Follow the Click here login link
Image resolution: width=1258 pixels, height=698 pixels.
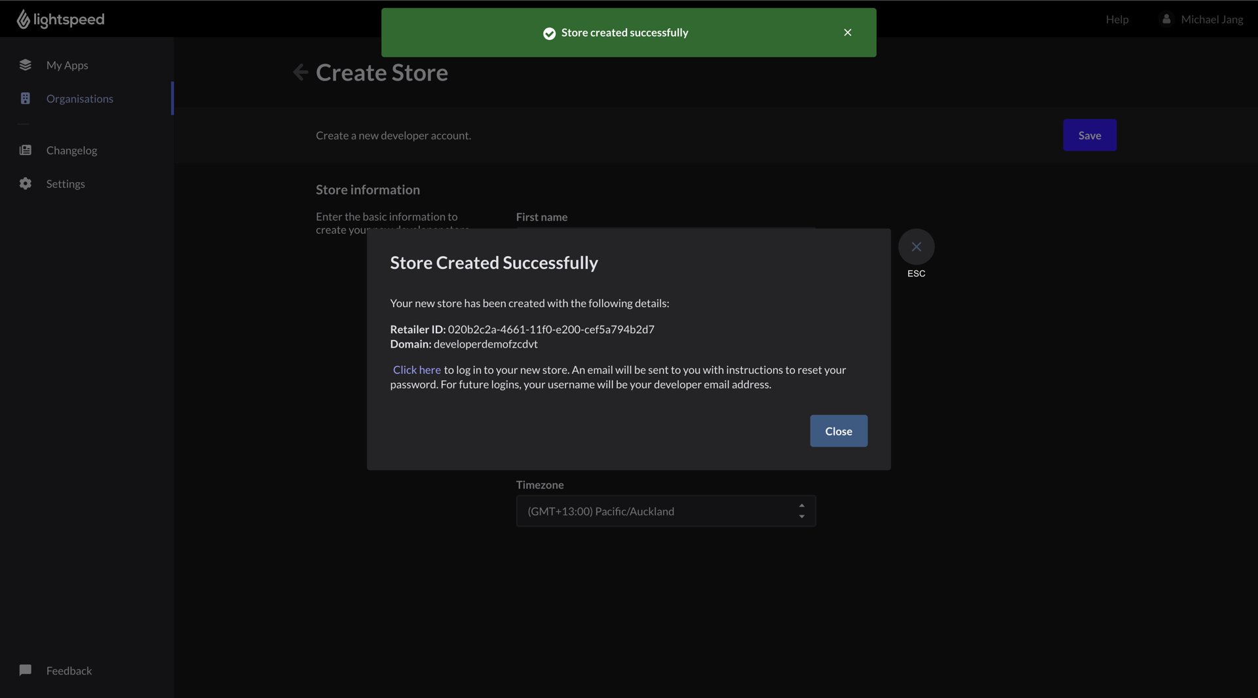[416, 369]
